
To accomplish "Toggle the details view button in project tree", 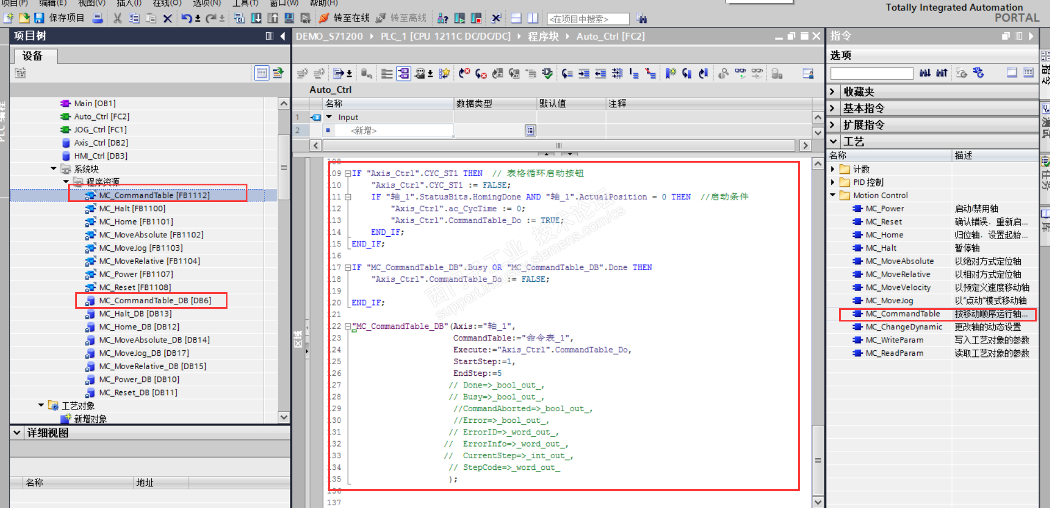I will coord(261,72).
